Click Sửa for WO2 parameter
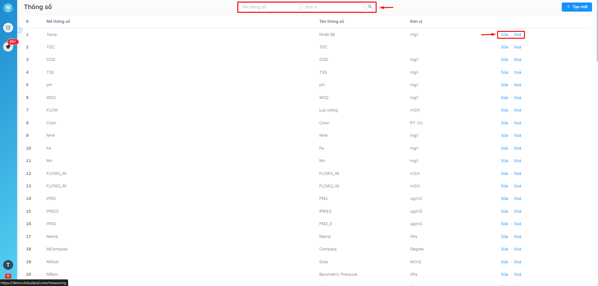 (504, 98)
